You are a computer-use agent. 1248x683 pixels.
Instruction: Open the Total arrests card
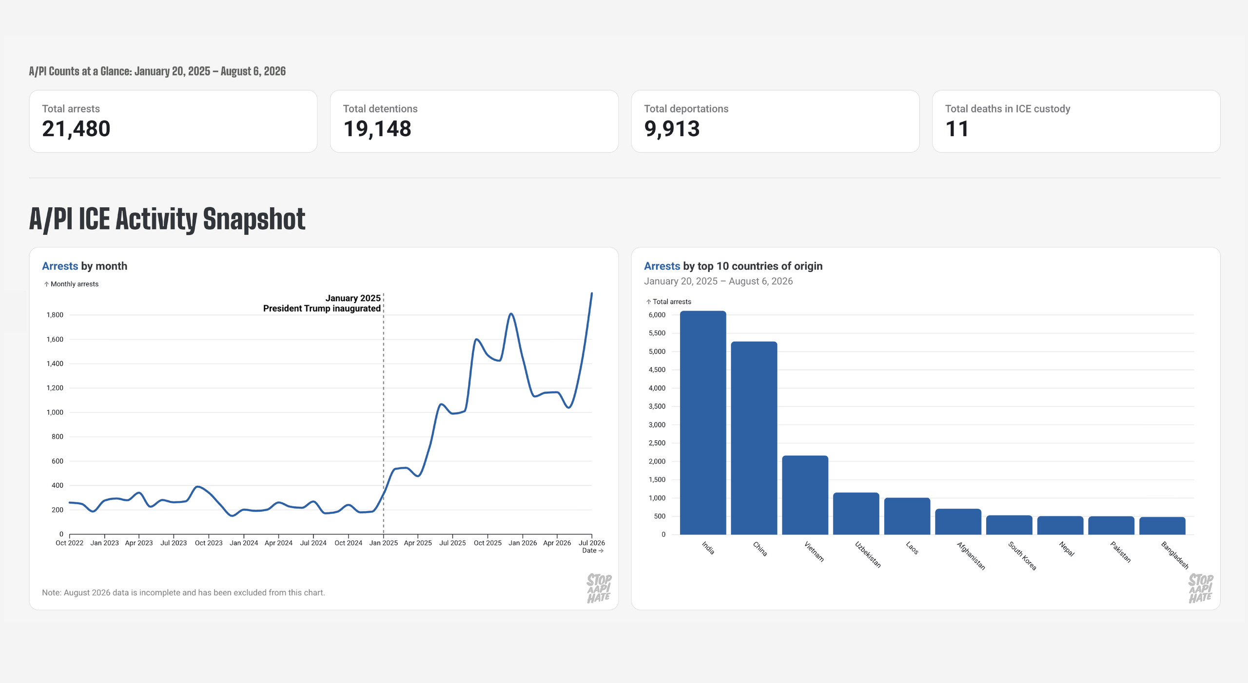(x=173, y=121)
